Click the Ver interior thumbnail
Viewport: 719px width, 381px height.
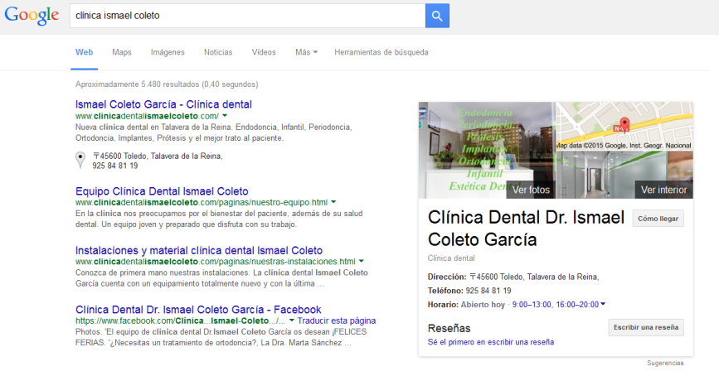[624, 175]
